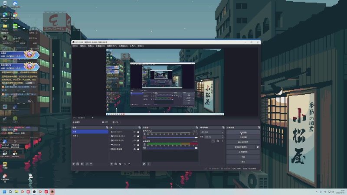
Task: Move scene up arrow in Scenes panel toolbar
Action: point(87,164)
